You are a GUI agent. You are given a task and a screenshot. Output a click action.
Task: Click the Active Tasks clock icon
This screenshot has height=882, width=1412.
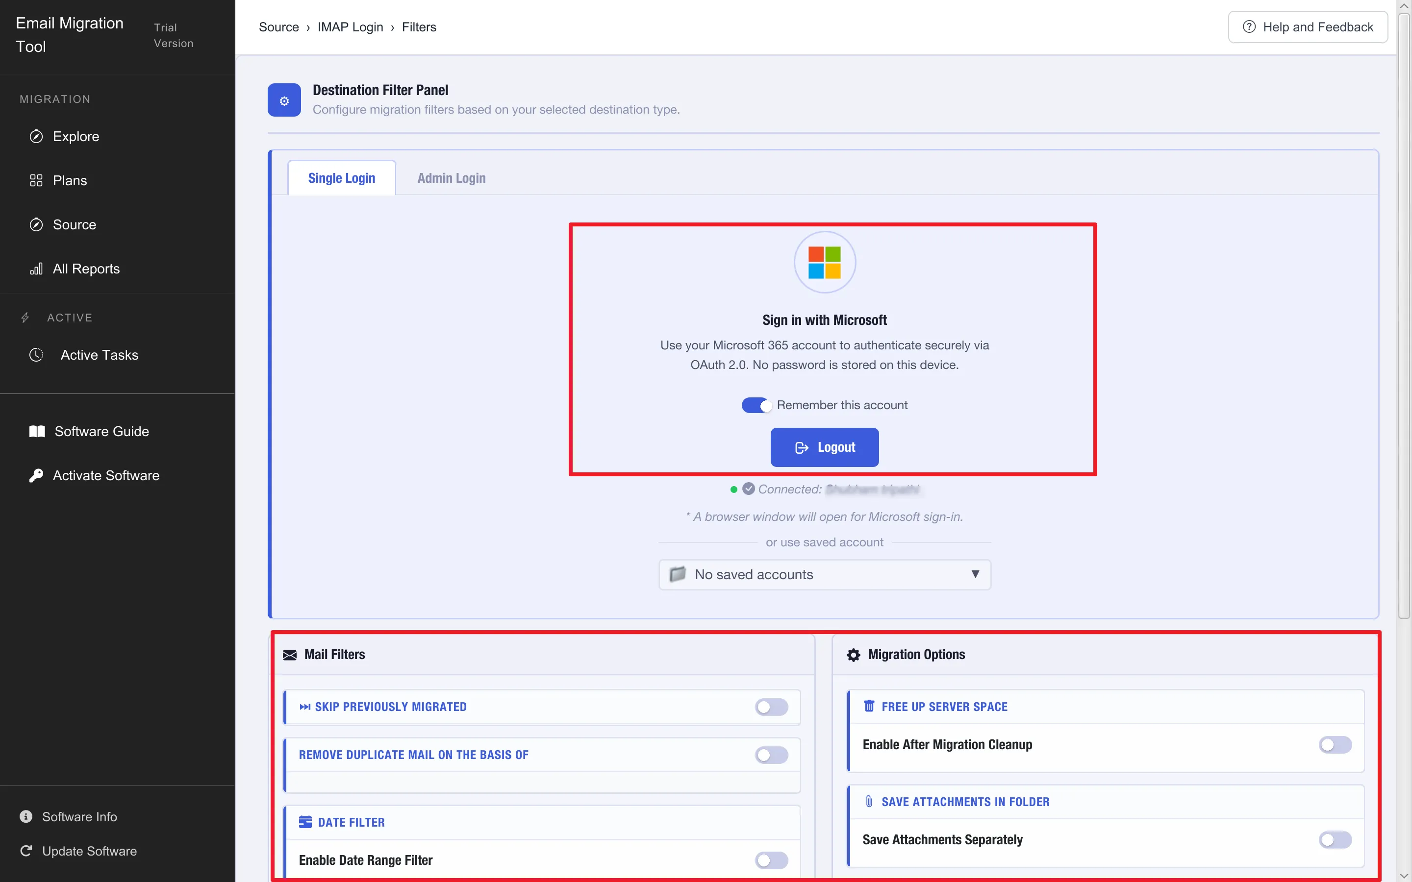pos(36,355)
